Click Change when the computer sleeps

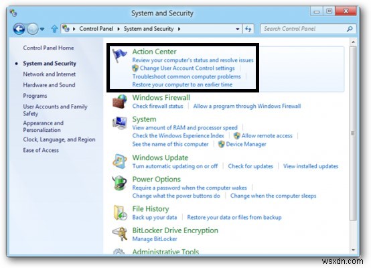click(x=273, y=196)
